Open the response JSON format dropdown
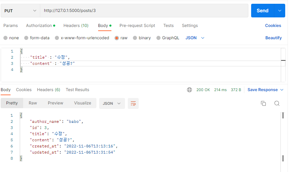This screenshot has width=291, height=172. click(112, 103)
